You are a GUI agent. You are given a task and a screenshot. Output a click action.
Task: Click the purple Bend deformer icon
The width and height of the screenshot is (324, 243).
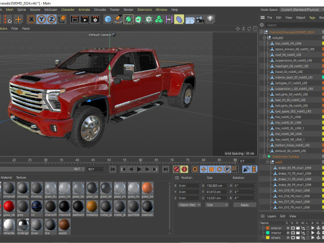(x=169, y=20)
